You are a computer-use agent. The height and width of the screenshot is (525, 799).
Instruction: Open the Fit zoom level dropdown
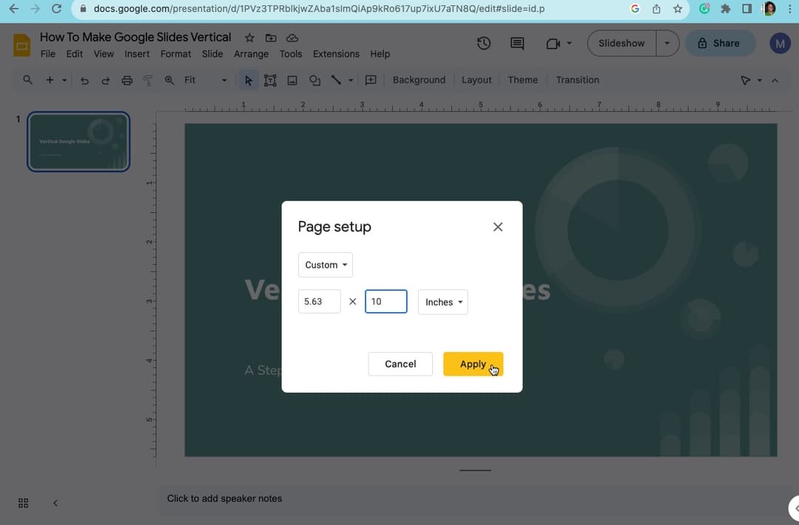(206, 80)
